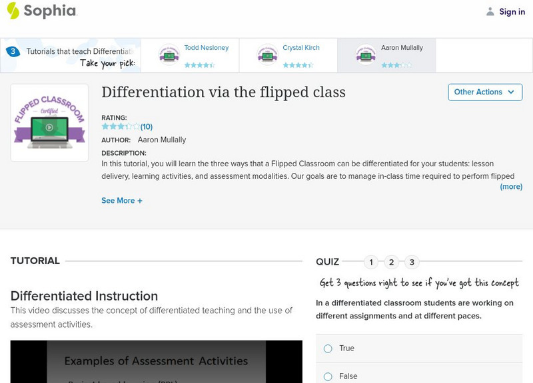Click the star rating under RATING
This screenshot has width=533, height=383.
[121, 126]
